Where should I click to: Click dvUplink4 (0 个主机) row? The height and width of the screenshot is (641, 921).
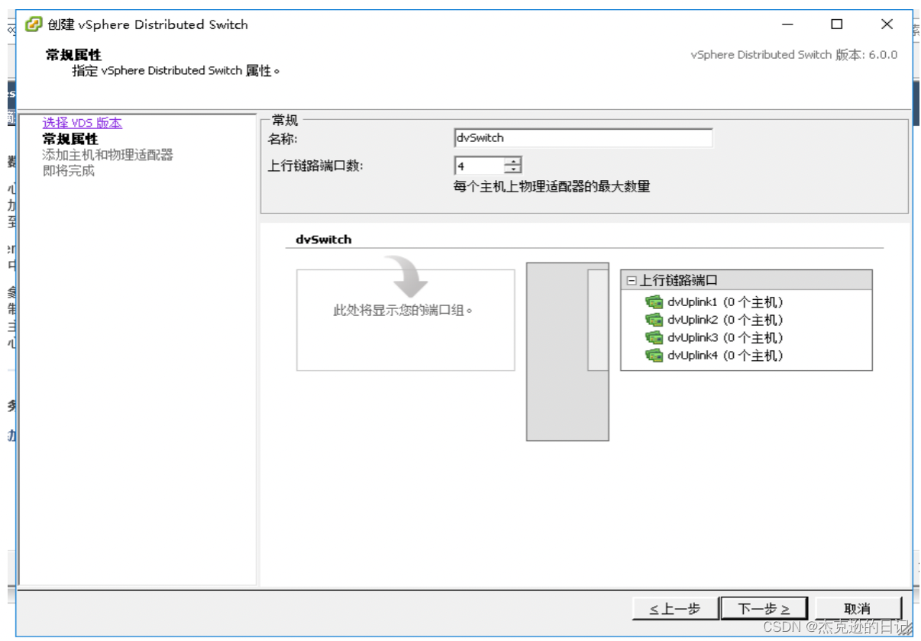click(714, 355)
